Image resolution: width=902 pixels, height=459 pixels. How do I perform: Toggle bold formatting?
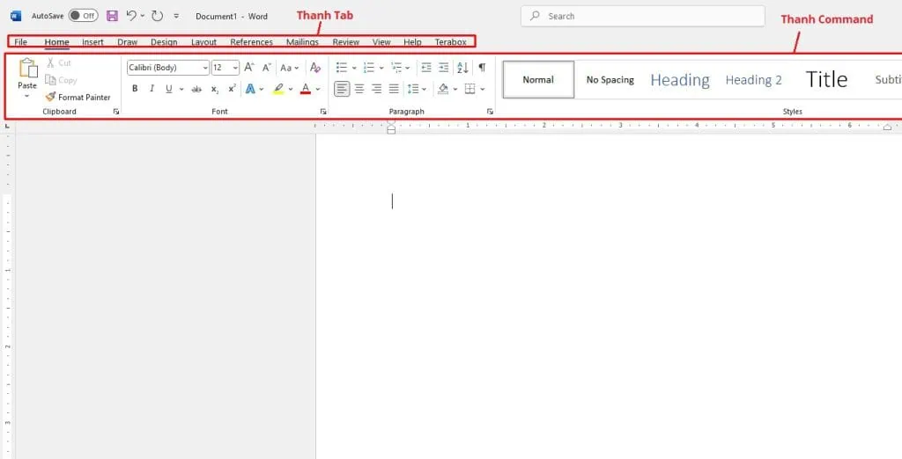[135, 89]
